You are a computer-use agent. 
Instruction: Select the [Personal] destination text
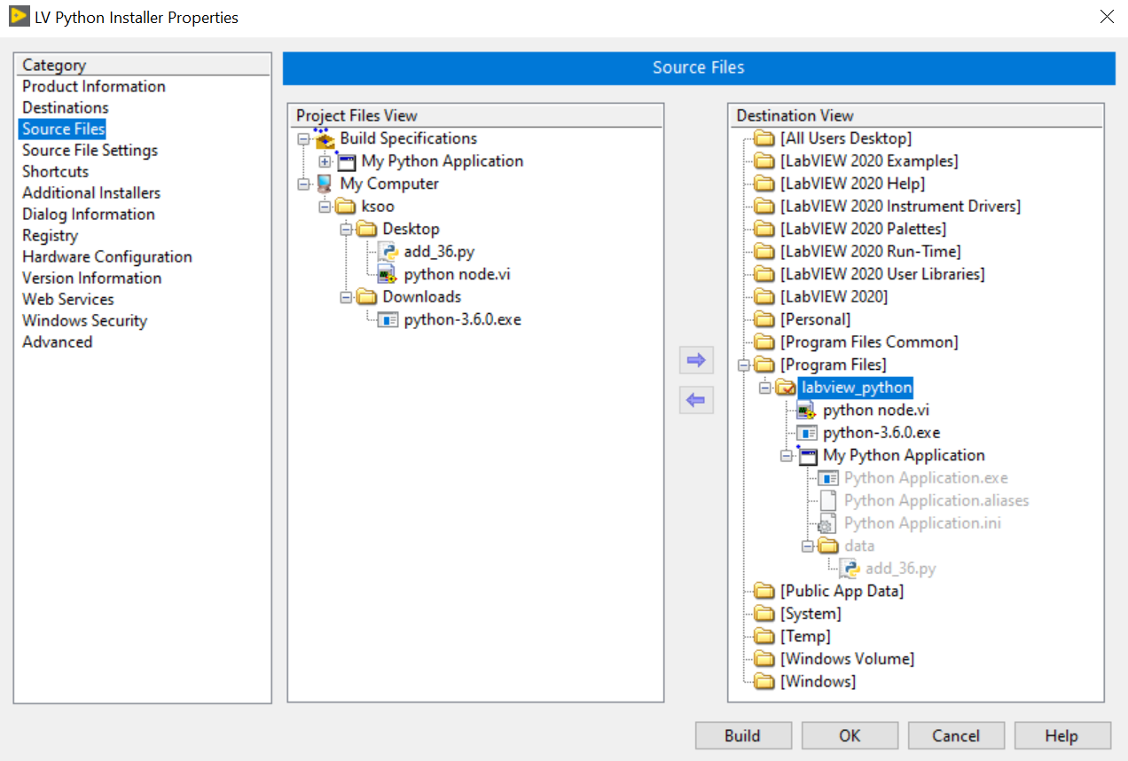(x=815, y=319)
